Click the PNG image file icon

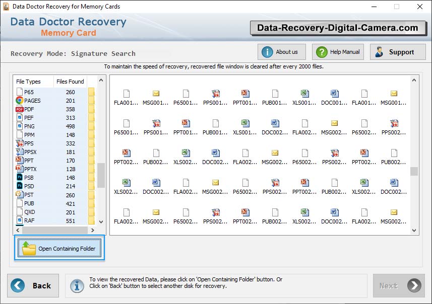click(20, 126)
